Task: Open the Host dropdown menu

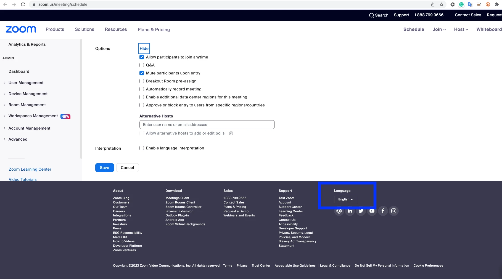Action: 461,29
